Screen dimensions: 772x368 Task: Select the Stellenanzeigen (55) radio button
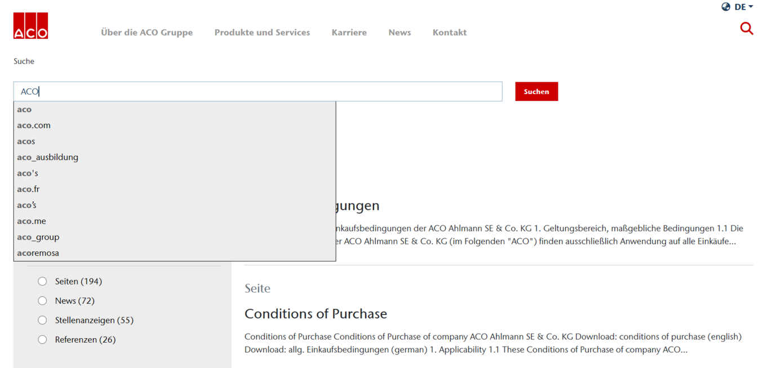point(42,320)
